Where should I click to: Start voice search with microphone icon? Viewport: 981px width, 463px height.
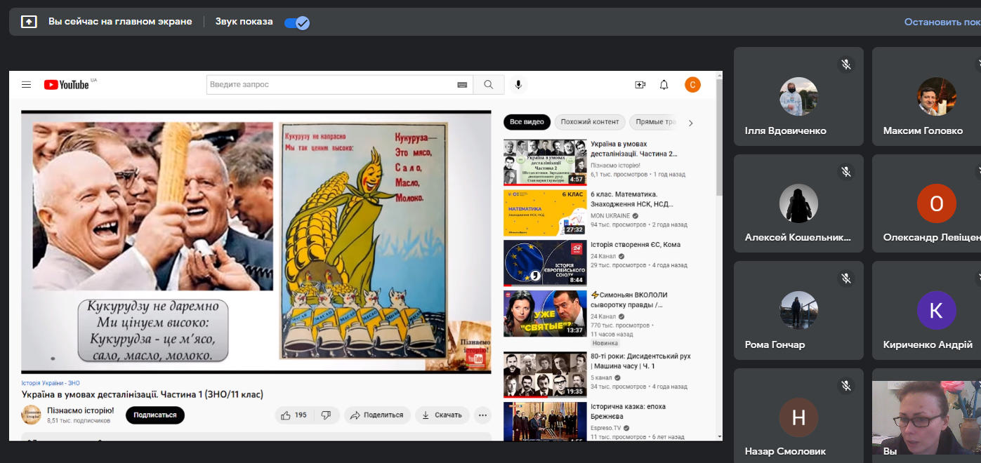(x=518, y=85)
